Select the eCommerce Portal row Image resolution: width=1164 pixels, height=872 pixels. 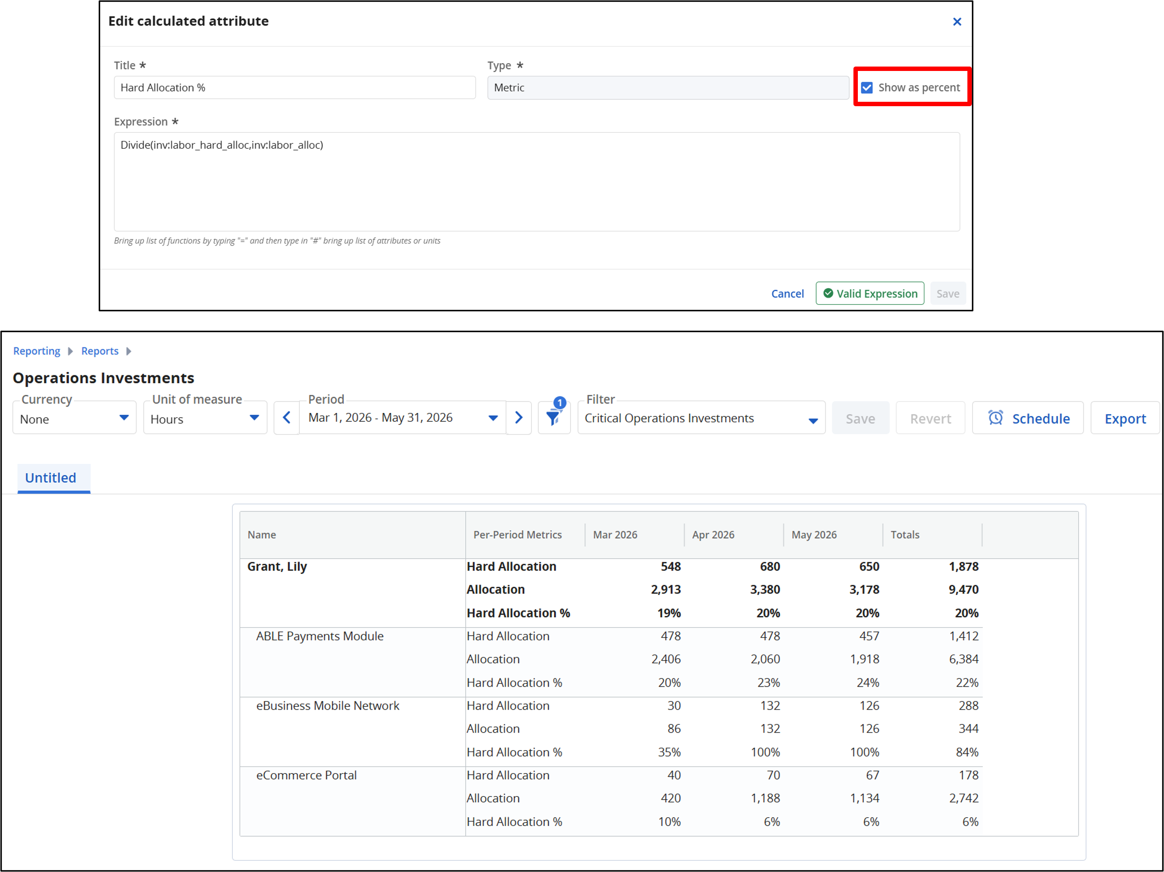[306, 775]
